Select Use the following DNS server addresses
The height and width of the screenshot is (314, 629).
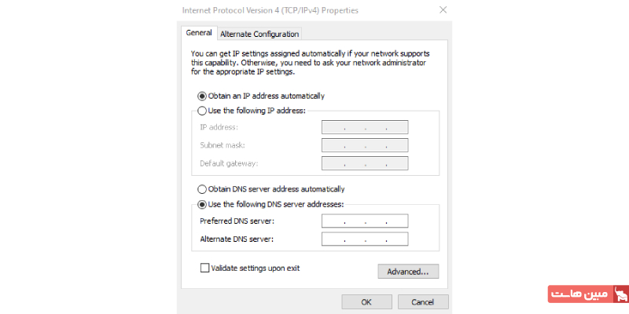coord(202,204)
